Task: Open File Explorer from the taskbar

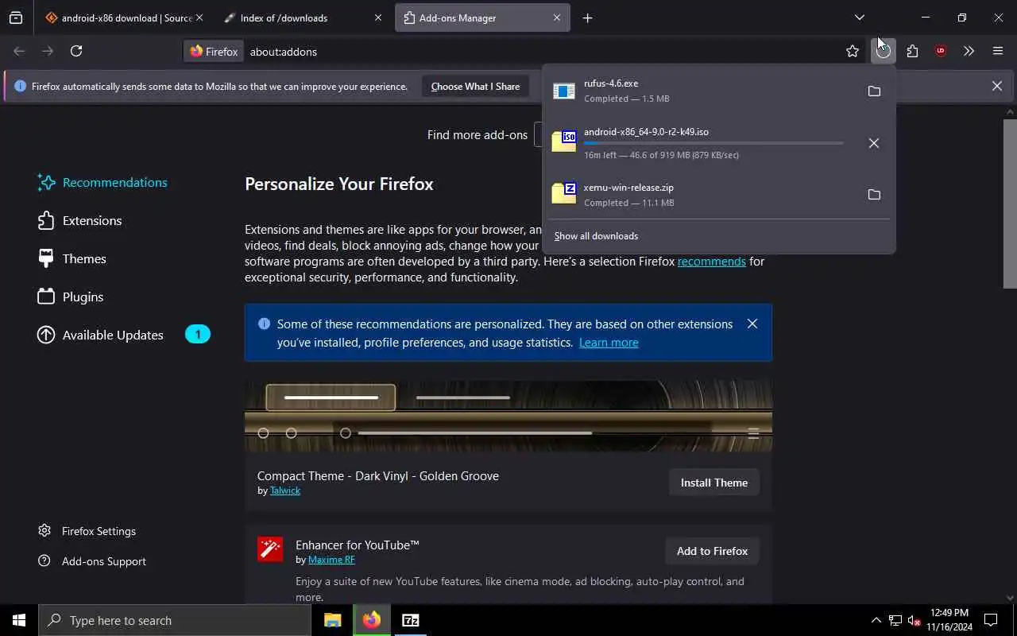Action: click(x=333, y=620)
